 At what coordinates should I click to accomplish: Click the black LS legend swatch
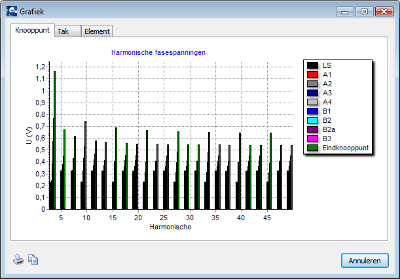click(313, 66)
